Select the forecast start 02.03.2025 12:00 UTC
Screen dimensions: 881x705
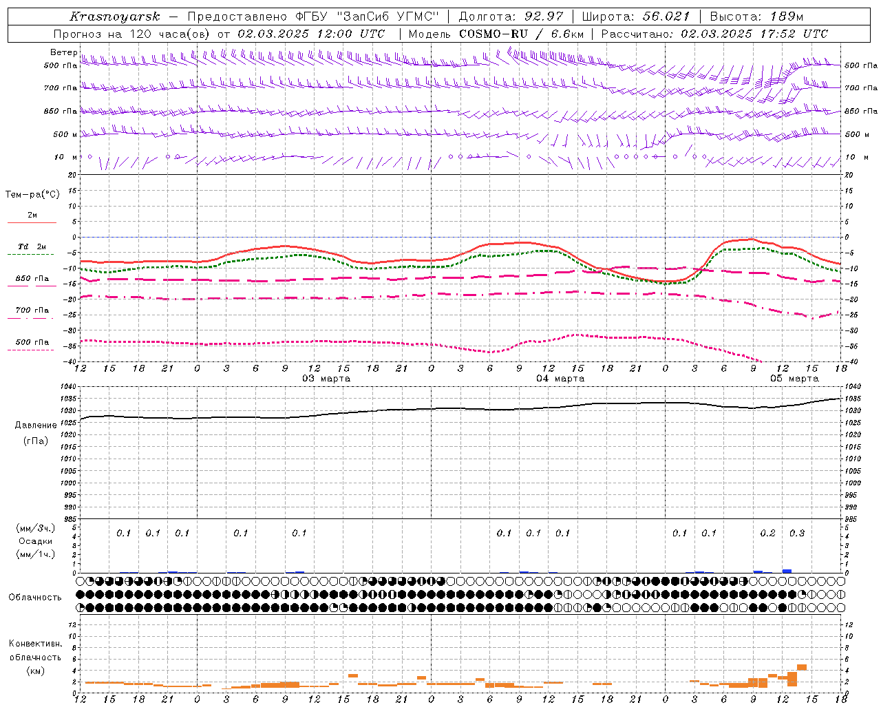coord(311,34)
